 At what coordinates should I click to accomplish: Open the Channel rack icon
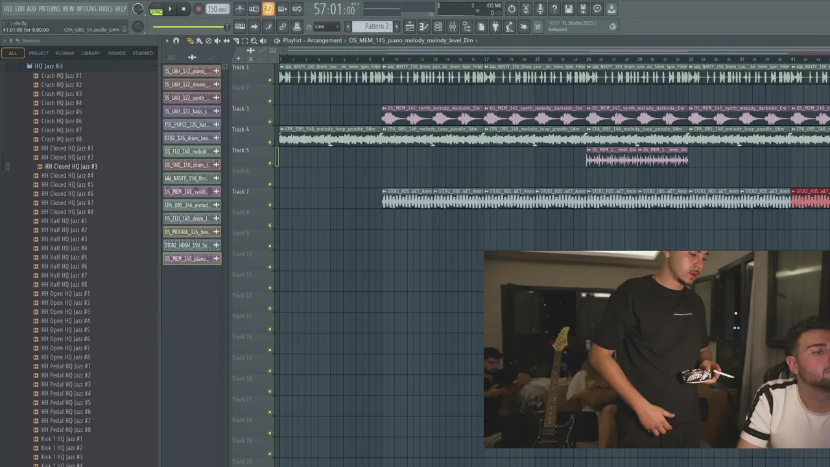(x=438, y=27)
